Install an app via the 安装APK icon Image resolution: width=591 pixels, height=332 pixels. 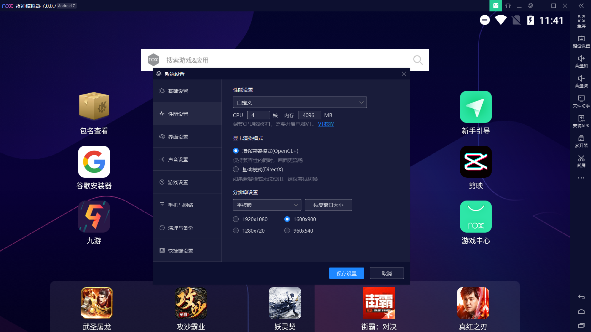[581, 121]
